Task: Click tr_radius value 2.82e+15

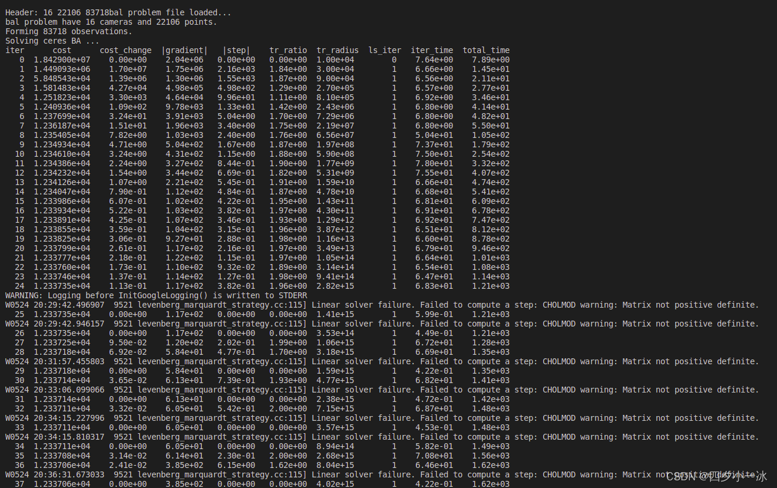Action: pos(335,286)
